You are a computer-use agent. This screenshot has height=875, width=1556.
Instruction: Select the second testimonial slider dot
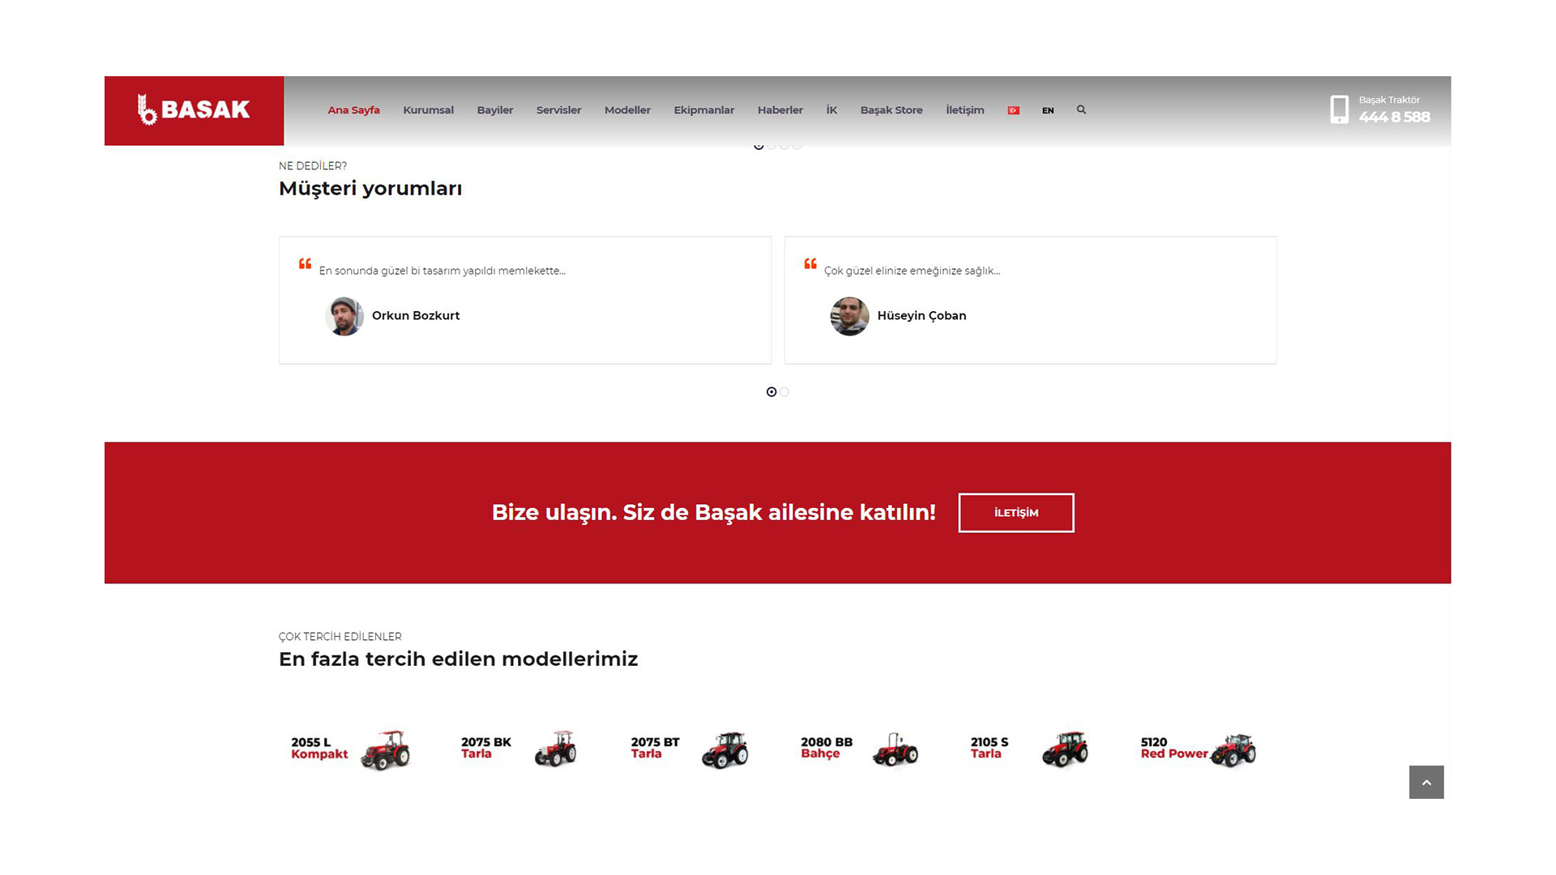tap(784, 392)
